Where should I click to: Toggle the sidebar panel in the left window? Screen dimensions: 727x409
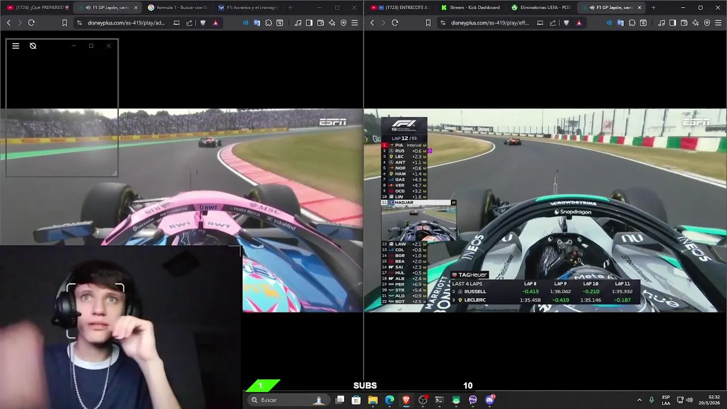(309, 23)
